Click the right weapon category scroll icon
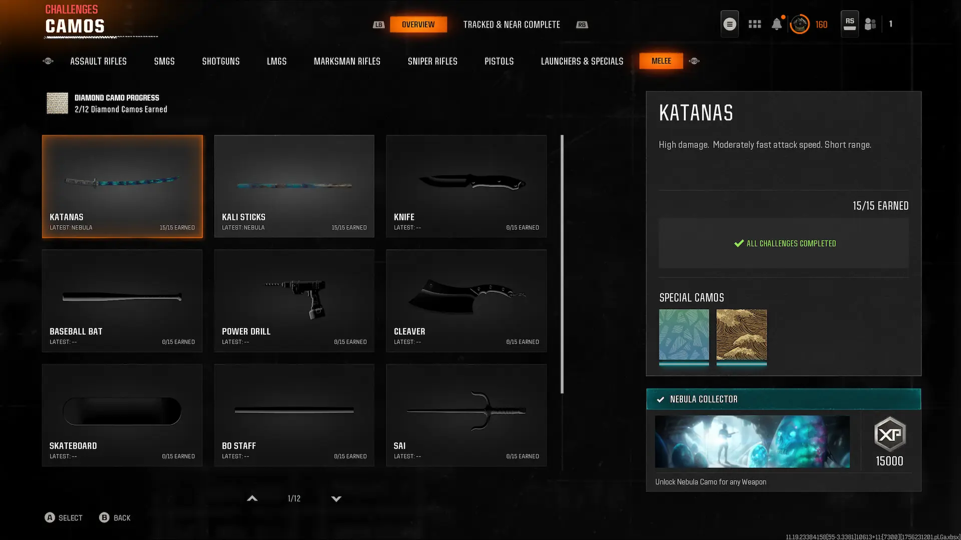 (694, 61)
